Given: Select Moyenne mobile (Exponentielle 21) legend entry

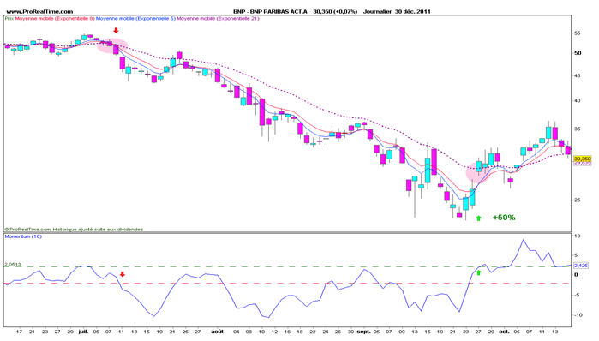Looking at the screenshot, I should (219, 18).
